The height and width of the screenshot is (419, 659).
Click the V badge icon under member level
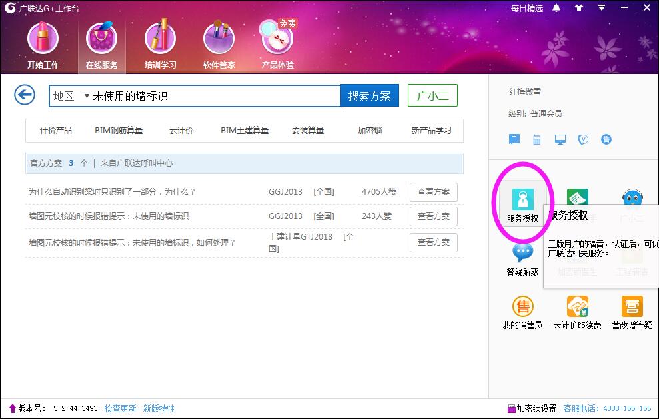coord(583,139)
